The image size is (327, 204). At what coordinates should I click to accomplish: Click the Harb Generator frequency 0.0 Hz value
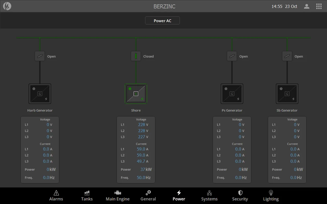coord(49,178)
